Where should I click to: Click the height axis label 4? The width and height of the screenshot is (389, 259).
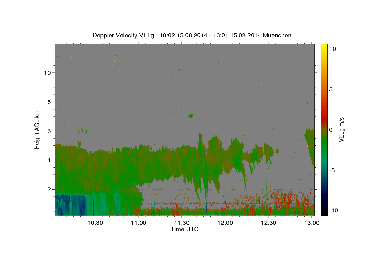click(x=49, y=160)
